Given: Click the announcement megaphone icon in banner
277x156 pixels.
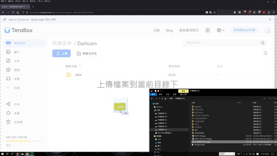Looking at the screenshot, I should tap(5, 20).
